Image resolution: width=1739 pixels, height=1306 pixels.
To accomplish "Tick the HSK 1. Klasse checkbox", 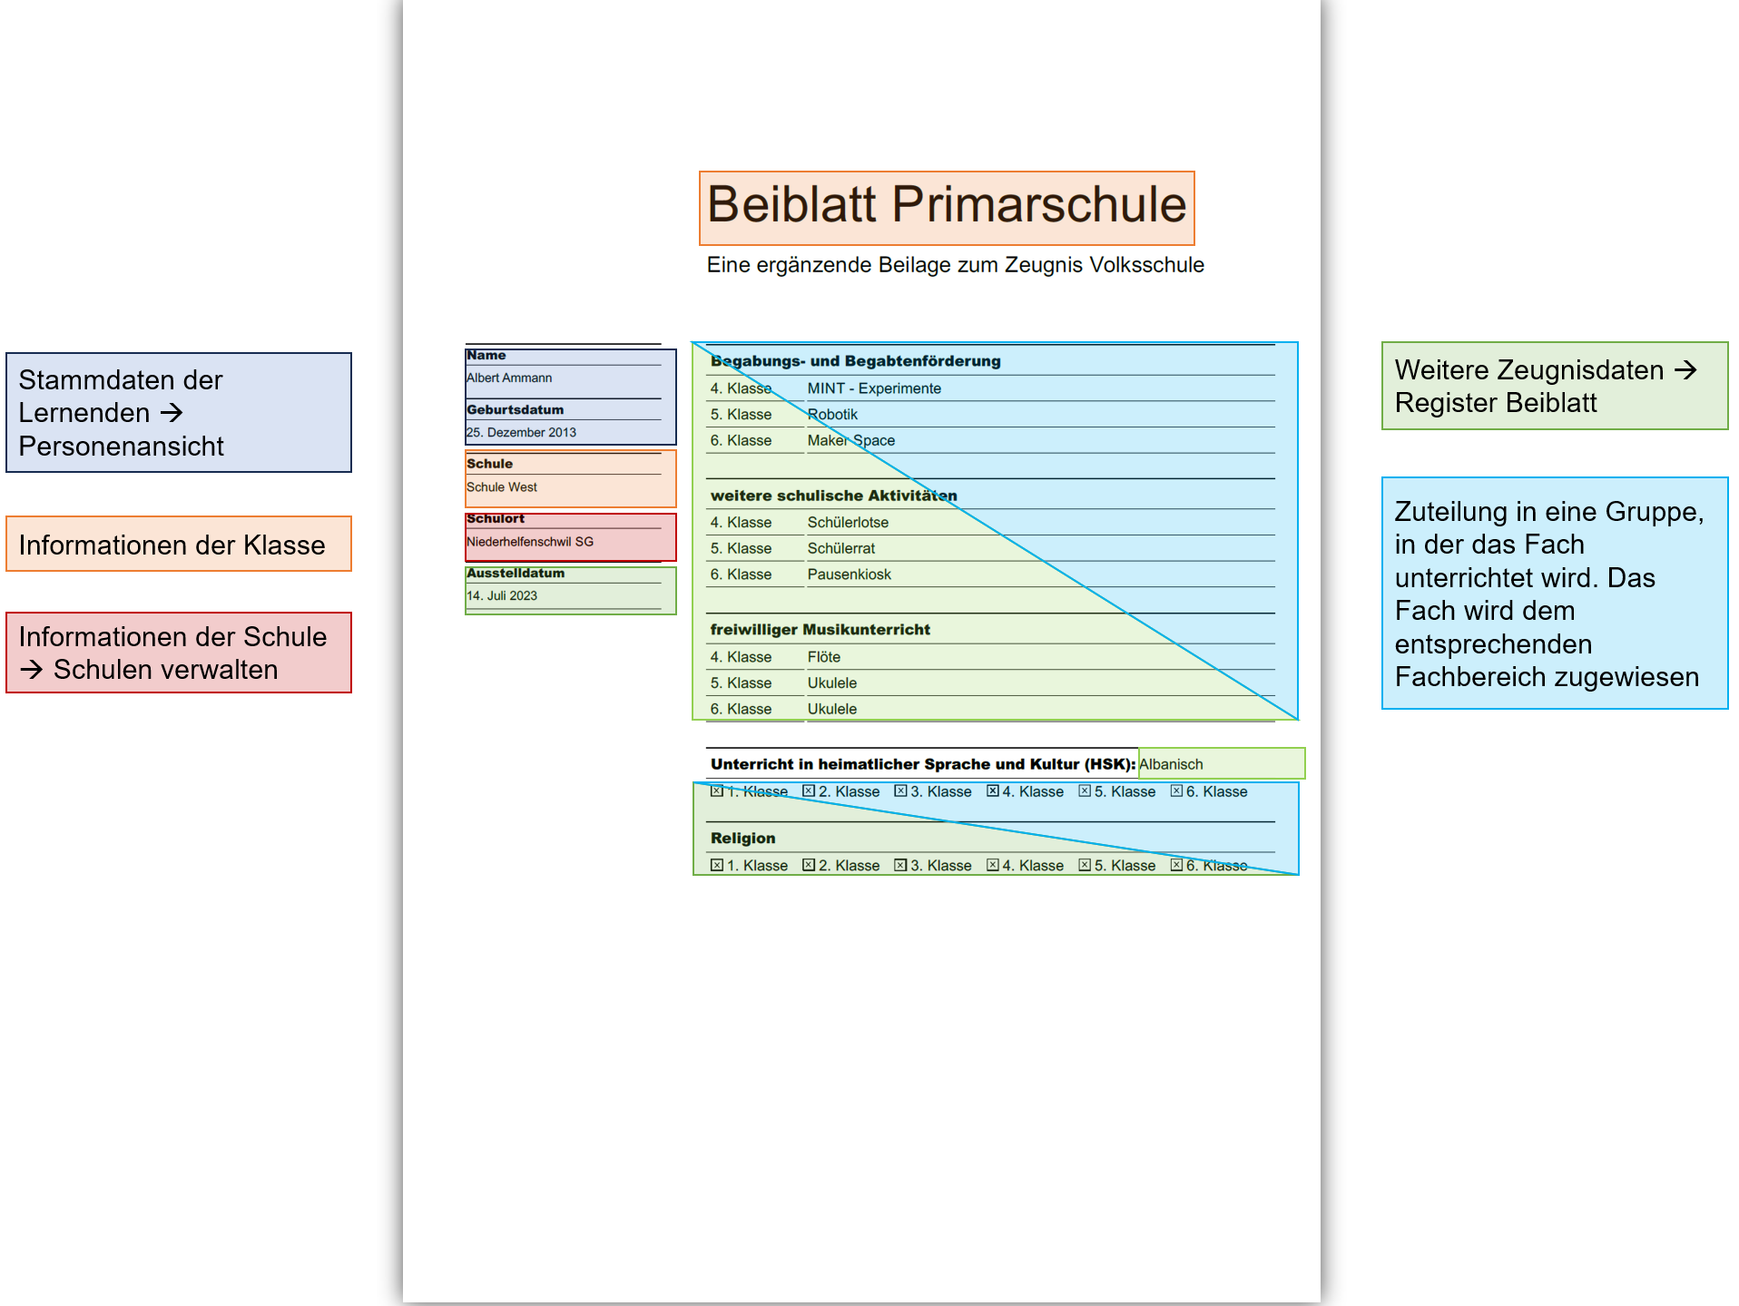I will [716, 791].
